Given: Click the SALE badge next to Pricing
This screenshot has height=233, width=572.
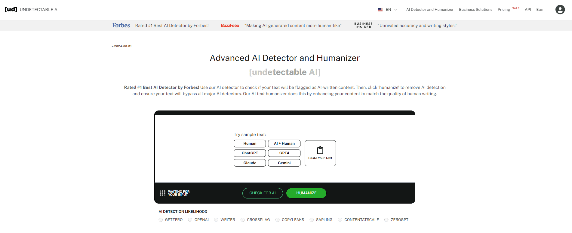Looking at the screenshot, I should (516, 8).
